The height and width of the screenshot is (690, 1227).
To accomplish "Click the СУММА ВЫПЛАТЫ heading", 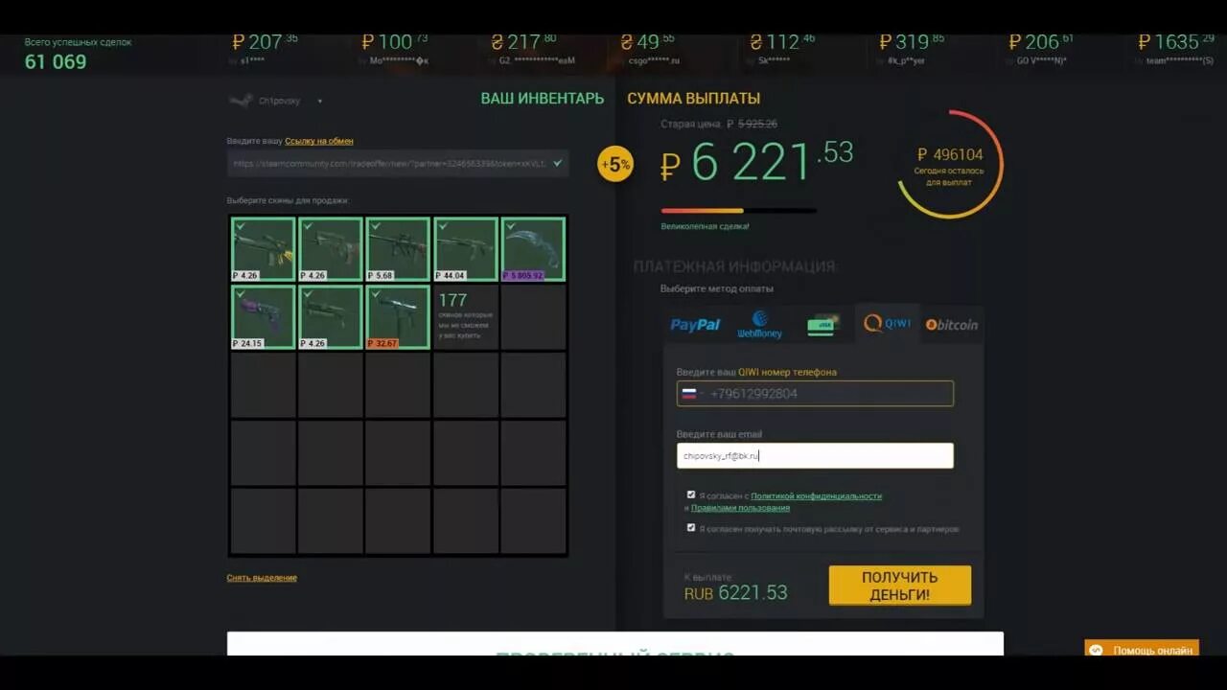I will click(694, 99).
